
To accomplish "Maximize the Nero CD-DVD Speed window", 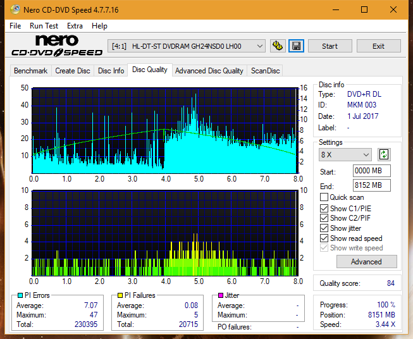I will coord(364,9).
